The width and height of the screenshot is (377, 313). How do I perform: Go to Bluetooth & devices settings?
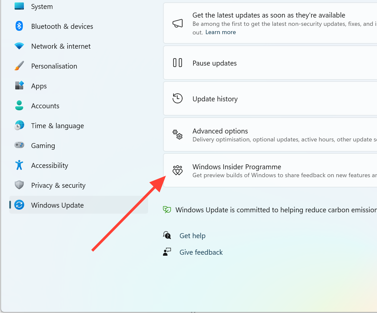pos(79,26)
